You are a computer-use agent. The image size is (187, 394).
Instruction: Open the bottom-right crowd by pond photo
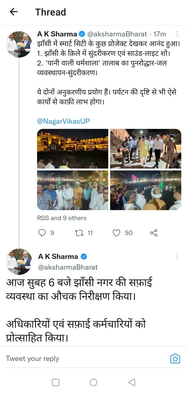(145, 190)
